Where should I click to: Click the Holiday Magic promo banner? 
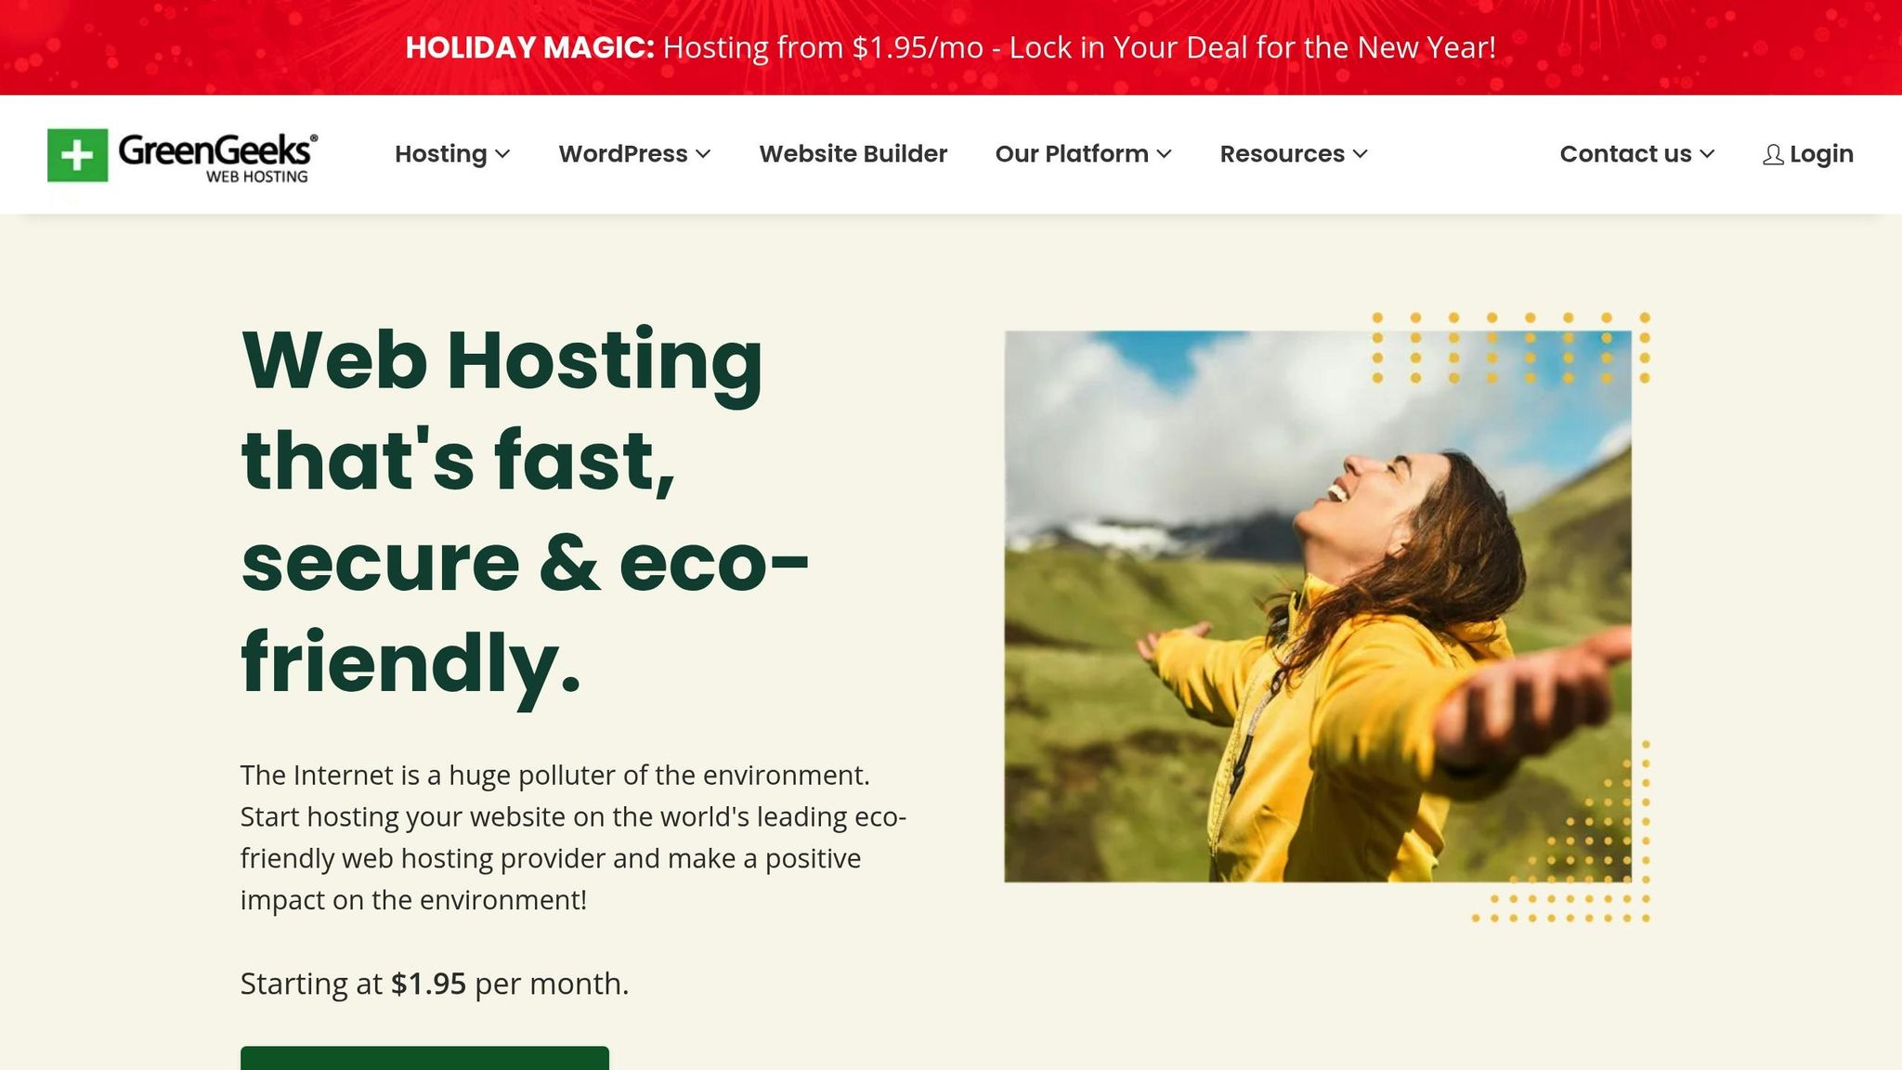951,47
